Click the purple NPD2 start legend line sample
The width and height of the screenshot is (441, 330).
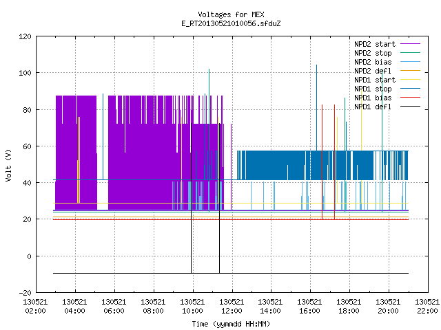[x=410, y=44]
